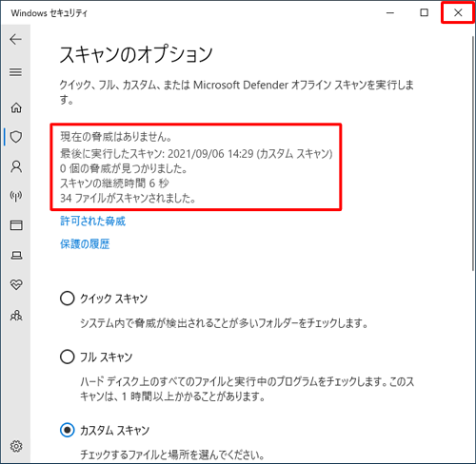Open Settings gear icon in sidebar

coord(16,446)
